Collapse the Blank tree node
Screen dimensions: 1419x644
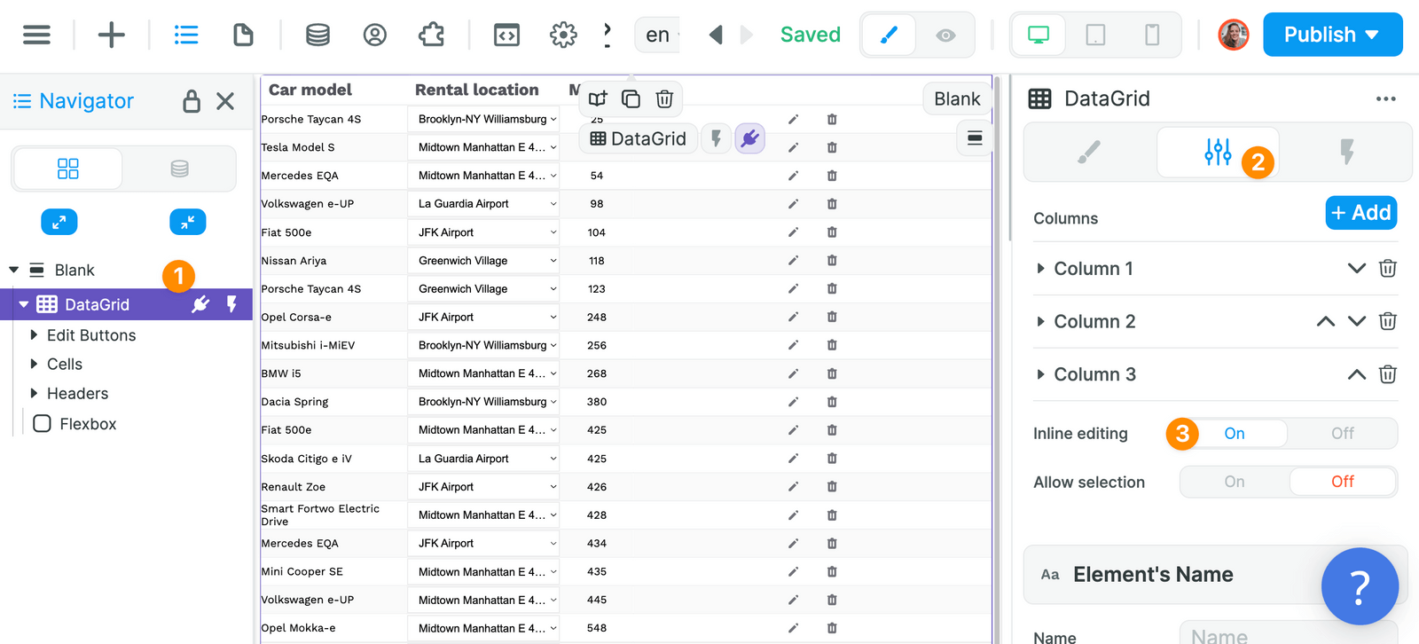(x=14, y=270)
